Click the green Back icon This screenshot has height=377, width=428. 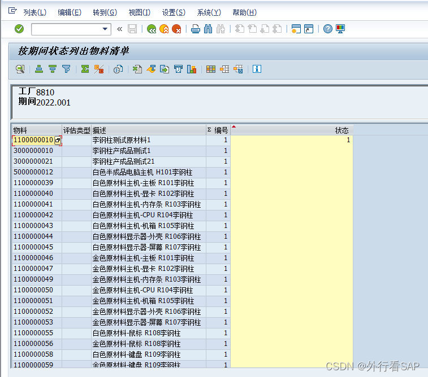(x=152, y=29)
